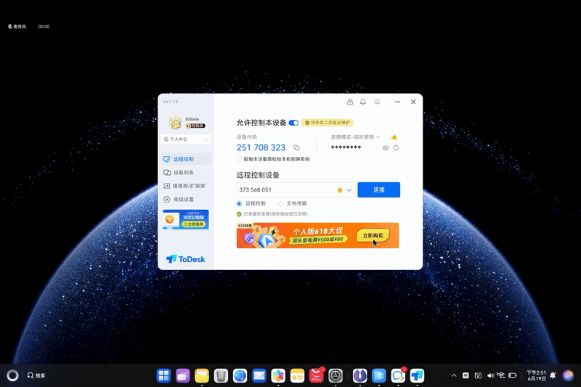Click the version label V4.7.7.0
Screen dimensions: 581x387
coord(171,102)
